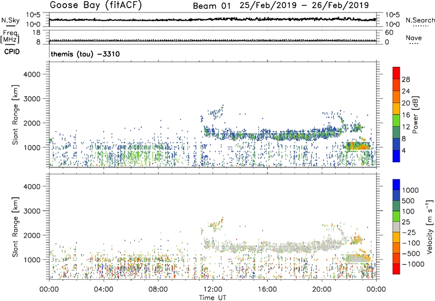Click the "Nave" legend label
This screenshot has height=301, width=435.
coord(414,37)
